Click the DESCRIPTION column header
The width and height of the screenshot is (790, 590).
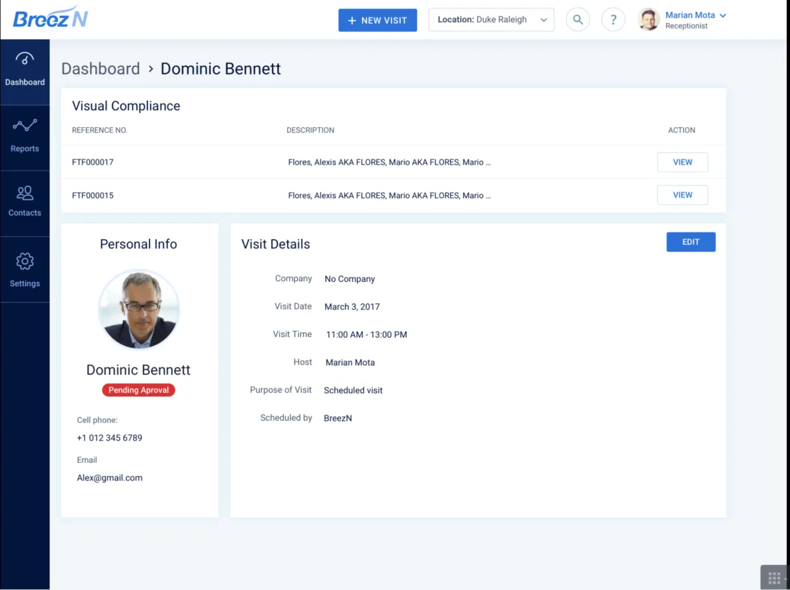coord(310,130)
